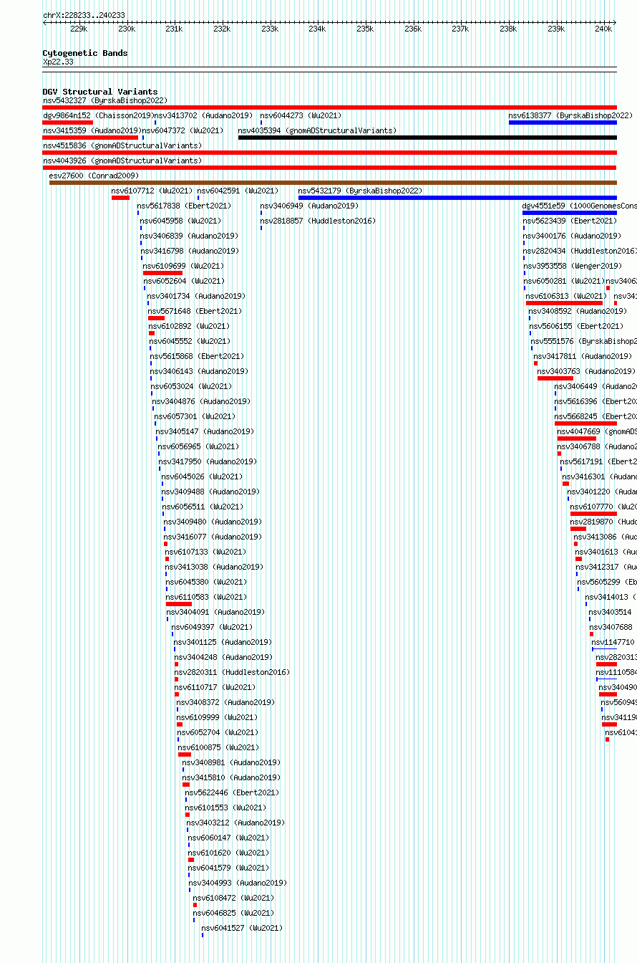Open nsv6047372 (Wu2021) variant label
The image size is (637, 963).
(183, 130)
